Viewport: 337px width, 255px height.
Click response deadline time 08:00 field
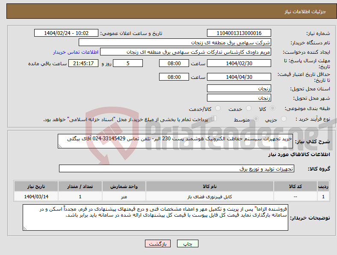tap(174, 63)
